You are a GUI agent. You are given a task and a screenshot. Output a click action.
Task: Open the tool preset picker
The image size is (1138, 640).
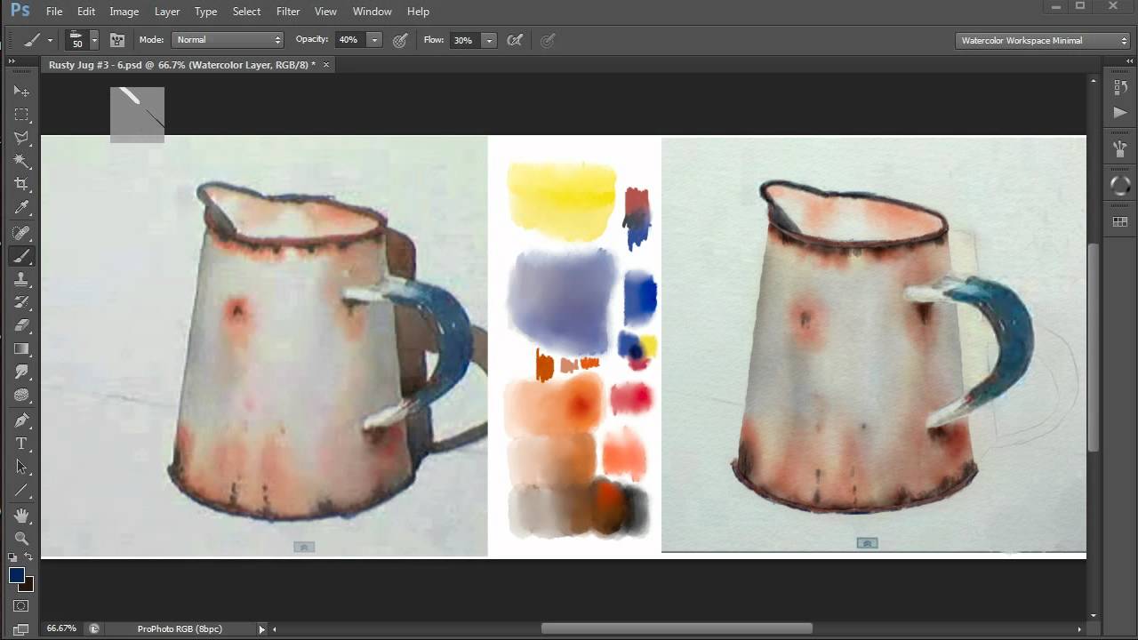click(38, 40)
